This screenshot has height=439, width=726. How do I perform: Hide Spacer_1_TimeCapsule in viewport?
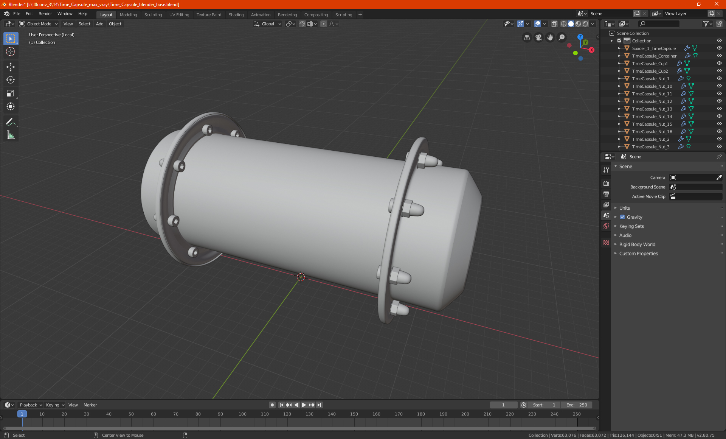point(719,48)
